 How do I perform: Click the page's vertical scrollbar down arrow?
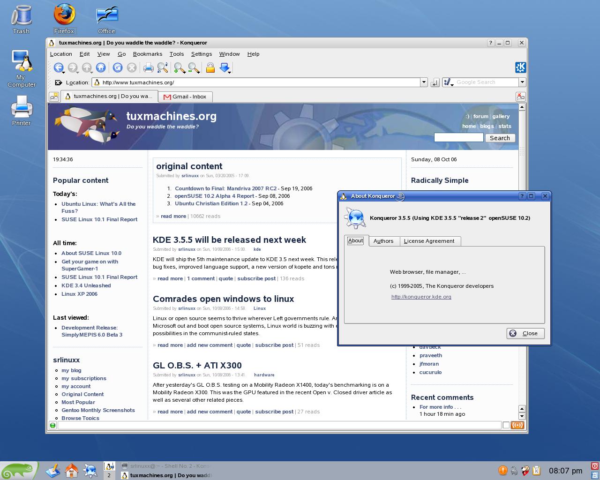(x=522, y=416)
